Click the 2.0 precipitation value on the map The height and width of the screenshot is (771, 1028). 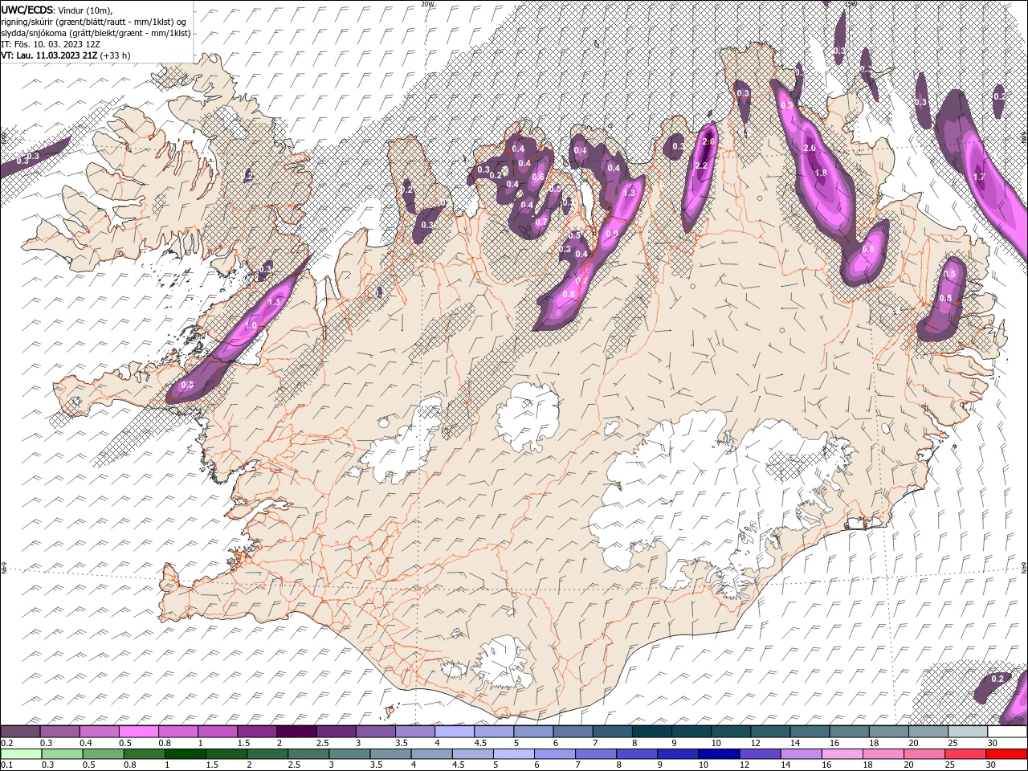(x=810, y=149)
